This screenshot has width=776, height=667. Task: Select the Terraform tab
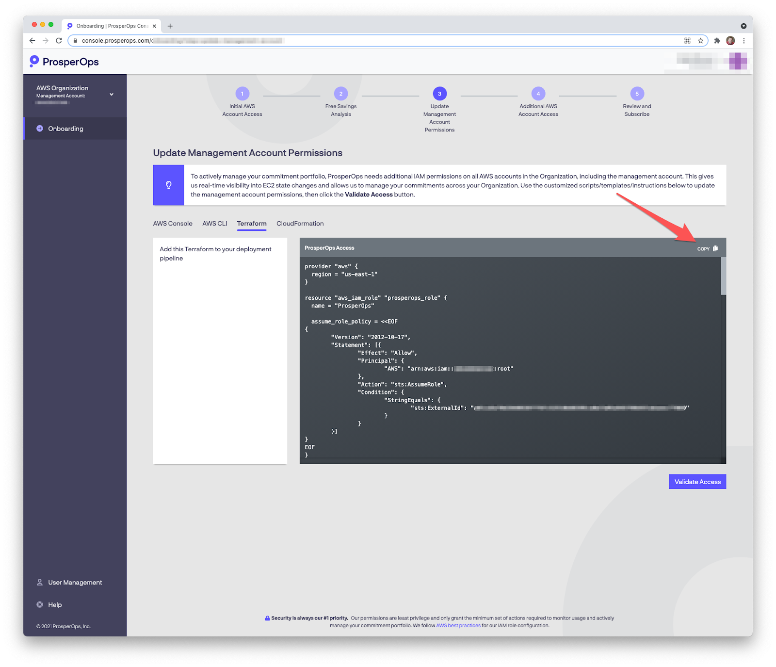coord(252,224)
